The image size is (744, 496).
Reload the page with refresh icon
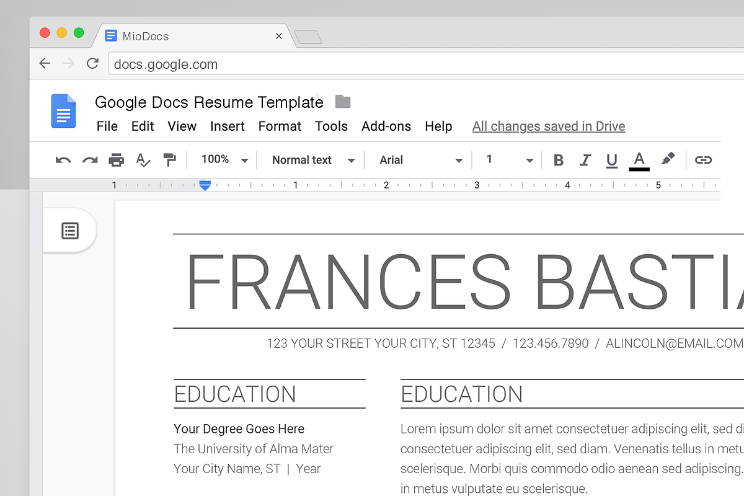click(93, 63)
